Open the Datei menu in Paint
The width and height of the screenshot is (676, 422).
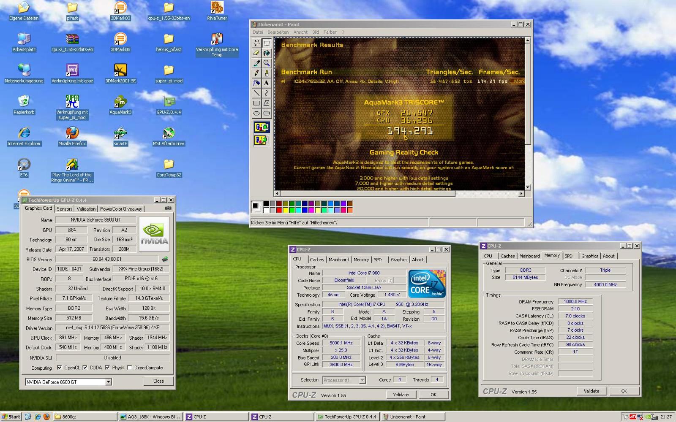pos(258,32)
